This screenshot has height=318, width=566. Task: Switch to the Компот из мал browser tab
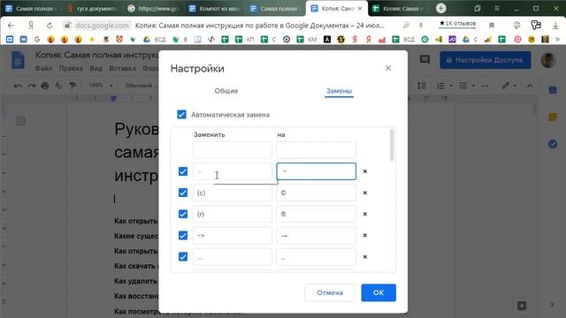pyautogui.click(x=215, y=8)
